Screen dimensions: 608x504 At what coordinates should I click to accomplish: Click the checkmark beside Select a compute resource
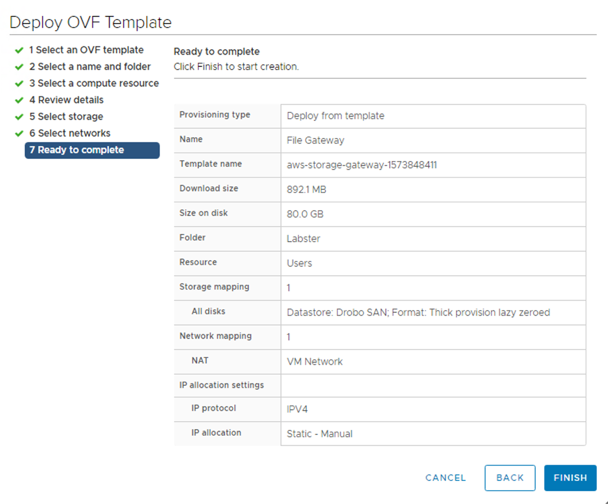pos(19,83)
